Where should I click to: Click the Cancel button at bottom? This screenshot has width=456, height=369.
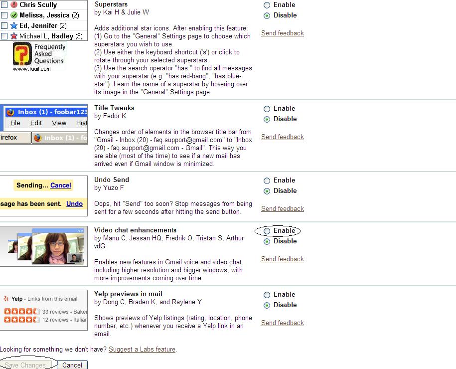(72, 365)
